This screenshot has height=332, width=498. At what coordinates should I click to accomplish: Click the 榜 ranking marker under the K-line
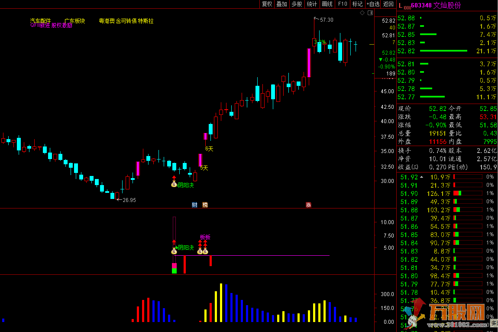(205, 205)
